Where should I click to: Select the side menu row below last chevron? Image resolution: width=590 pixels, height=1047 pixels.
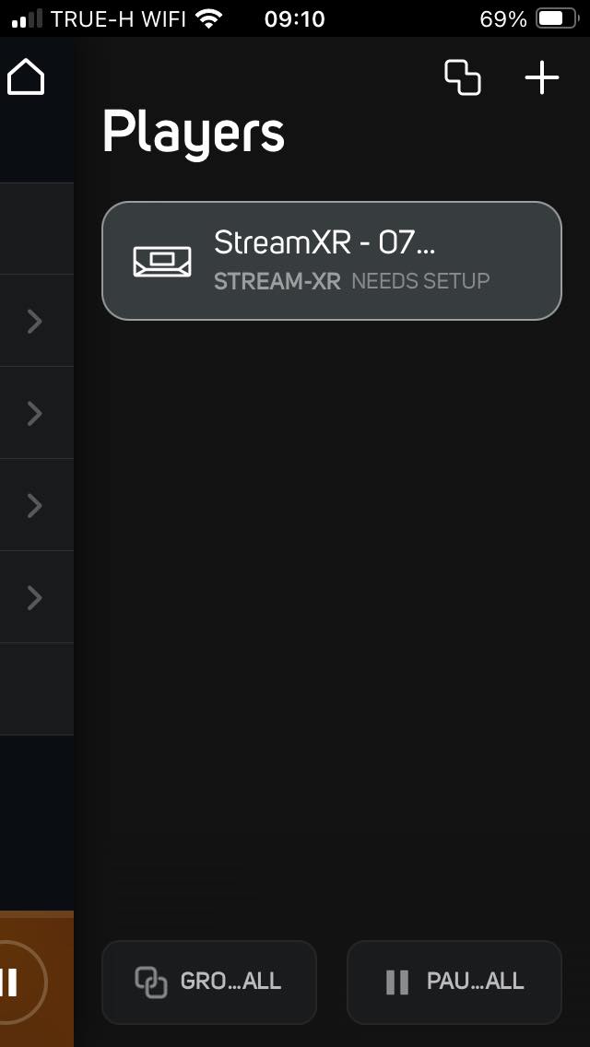pos(37,689)
